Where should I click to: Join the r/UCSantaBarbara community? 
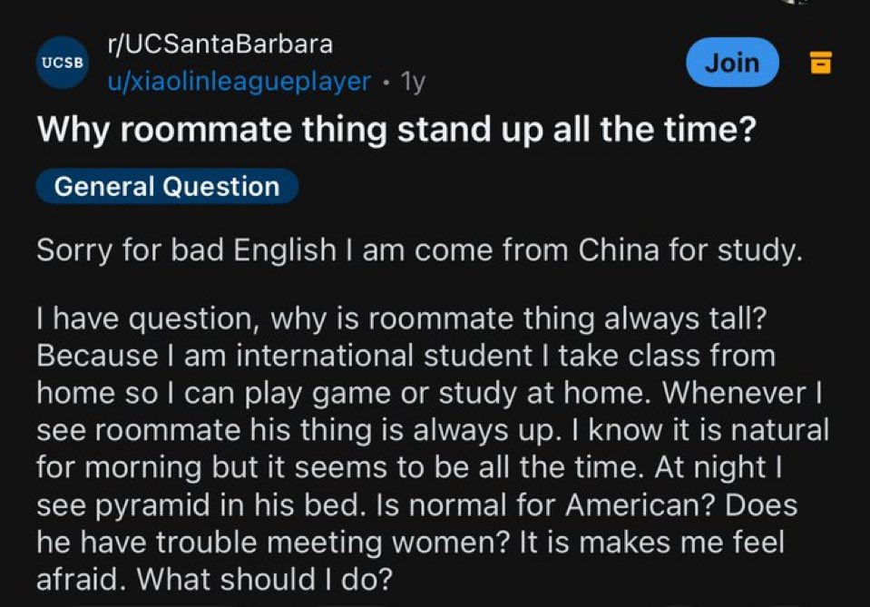pos(732,62)
